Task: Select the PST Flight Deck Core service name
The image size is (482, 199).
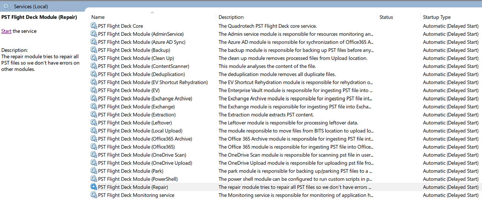Action: click(x=121, y=26)
